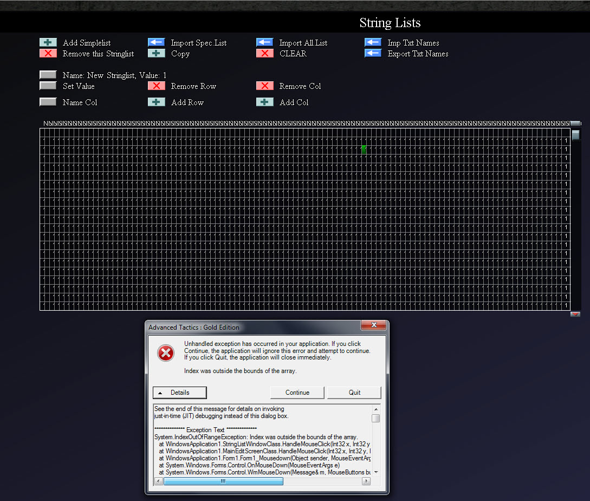Collapse the Details section in error dialog
590x501 pixels.
point(180,393)
